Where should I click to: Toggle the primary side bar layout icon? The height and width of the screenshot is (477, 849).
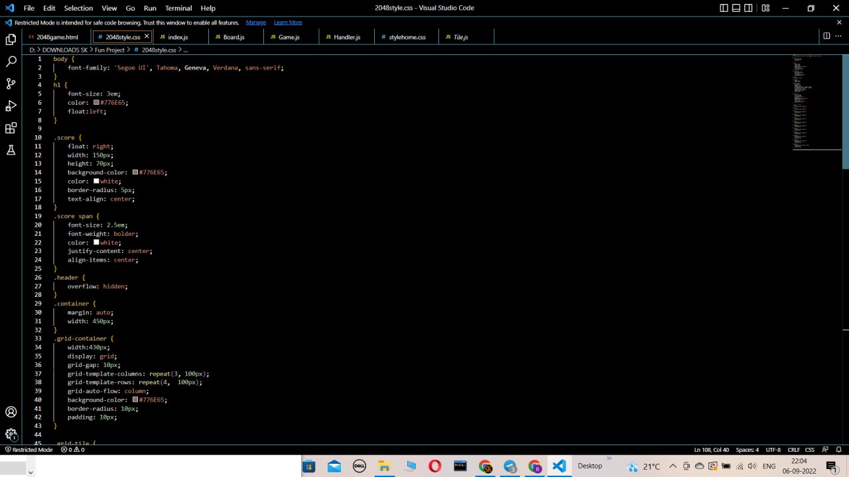(724, 8)
